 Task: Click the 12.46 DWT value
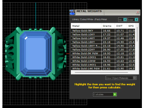click(120, 38)
